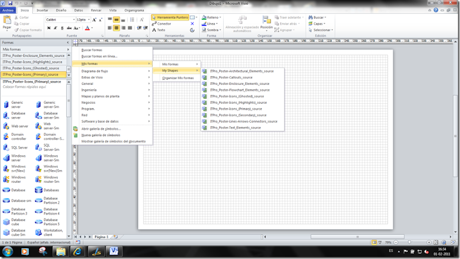Click the Pegar clipboard icon
The width and height of the screenshot is (460, 259).
pos(7,21)
